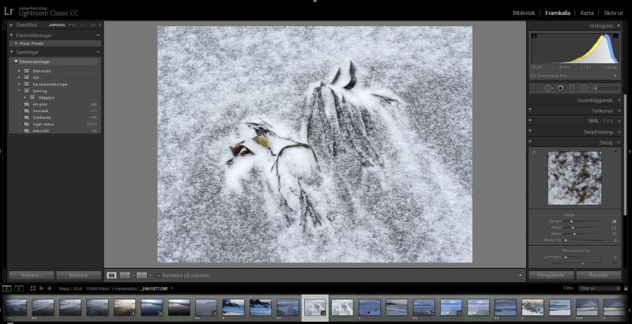Expand the Brännvidd collection set

tap(19, 71)
